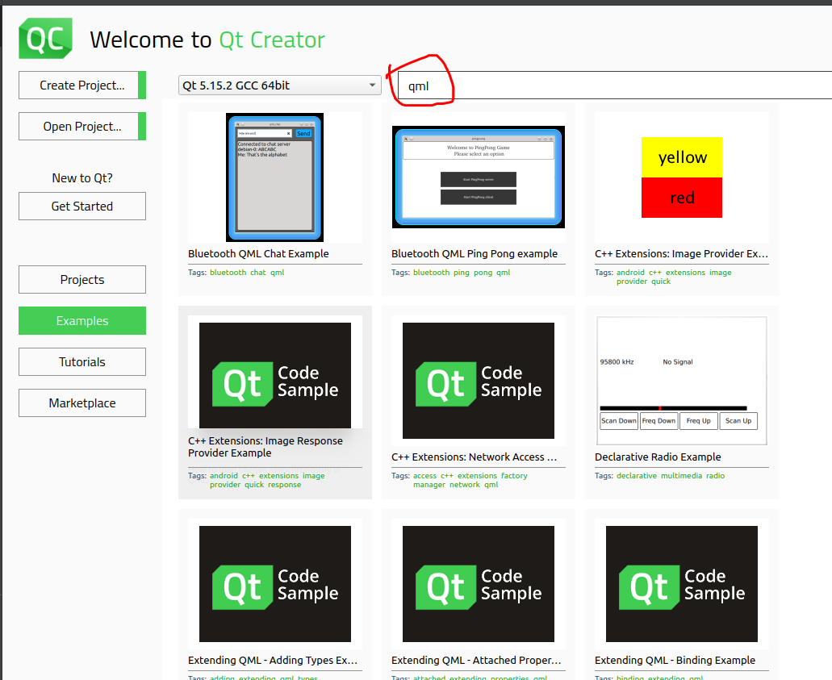Click the Get Started button
The height and width of the screenshot is (680, 832).
(x=82, y=207)
